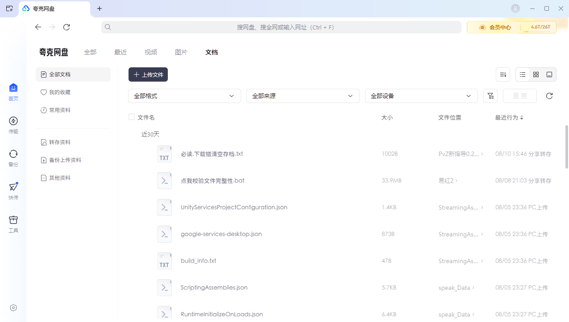The width and height of the screenshot is (569, 322).
Task: Open the 传输 transfer panel in sidebar
Action: pos(13,125)
